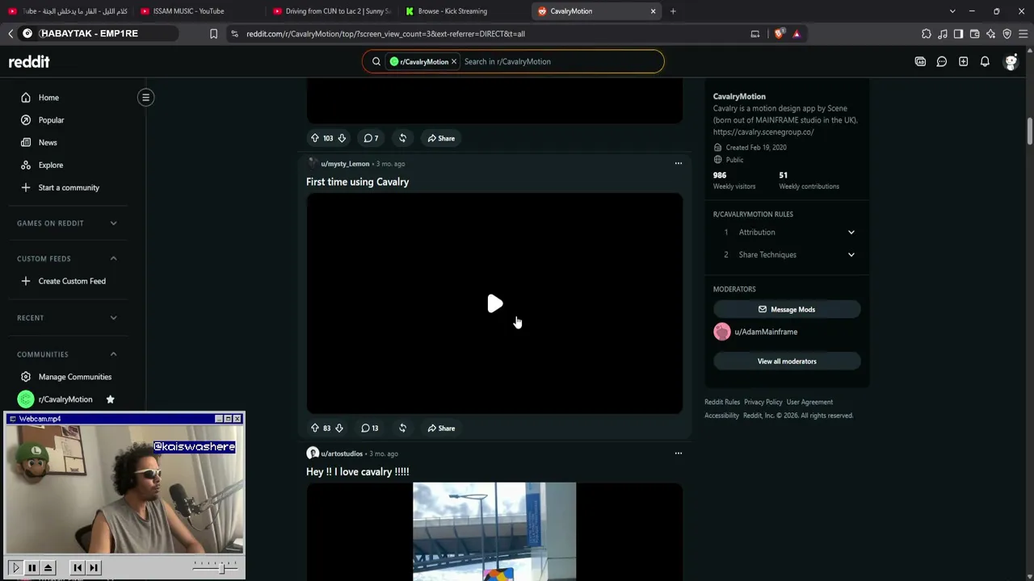Open the Brave Wallet icon
The width and height of the screenshot is (1034, 581).
coord(974,34)
